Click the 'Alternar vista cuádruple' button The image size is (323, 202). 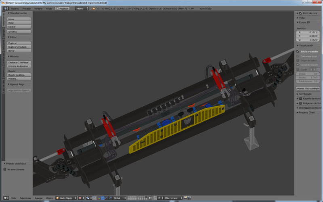(x=308, y=88)
